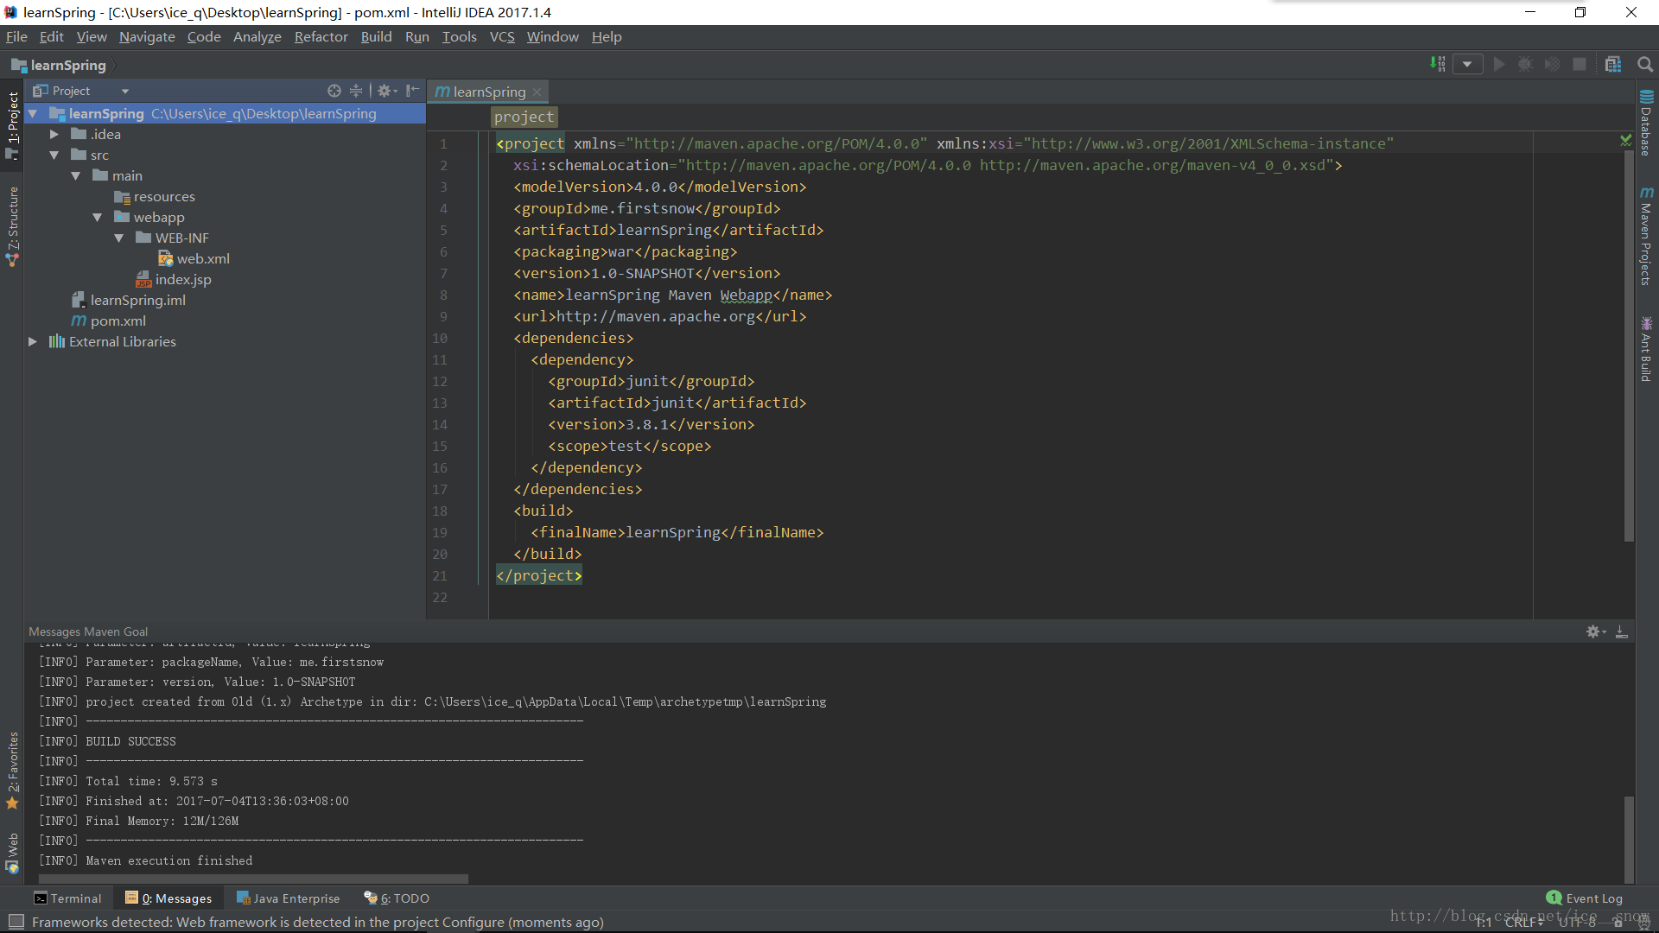This screenshot has width=1659, height=933.
Task: Toggle the 1: Project side tab
Action: point(12,125)
